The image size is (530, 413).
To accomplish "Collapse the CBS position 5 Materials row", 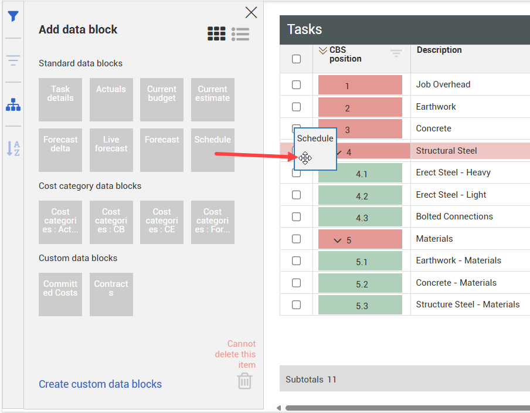I will tap(338, 241).
